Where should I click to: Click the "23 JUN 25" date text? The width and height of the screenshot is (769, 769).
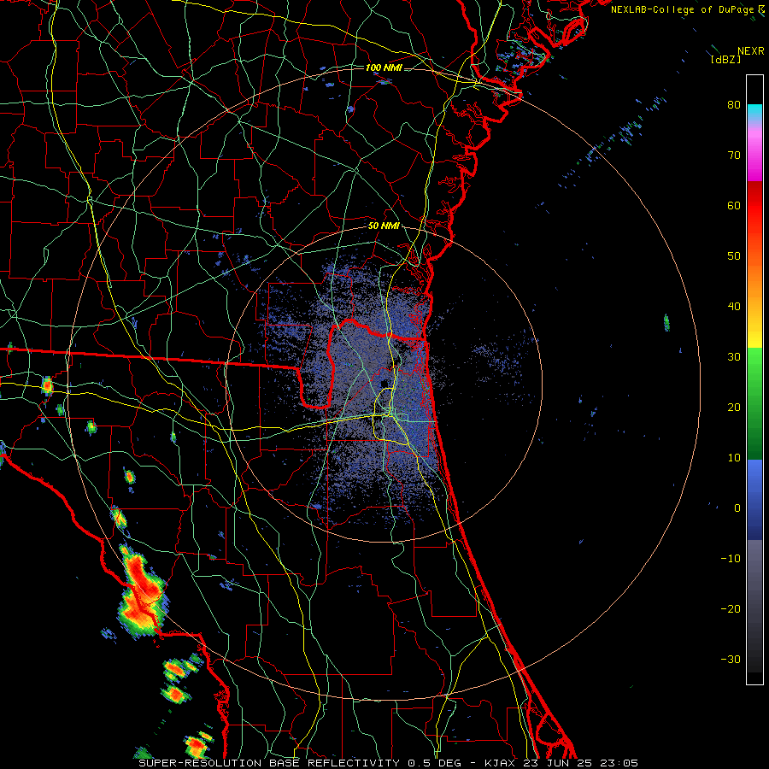click(558, 763)
